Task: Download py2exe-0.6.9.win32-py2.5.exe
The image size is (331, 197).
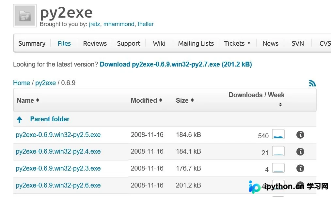Action: pyautogui.click(x=58, y=135)
